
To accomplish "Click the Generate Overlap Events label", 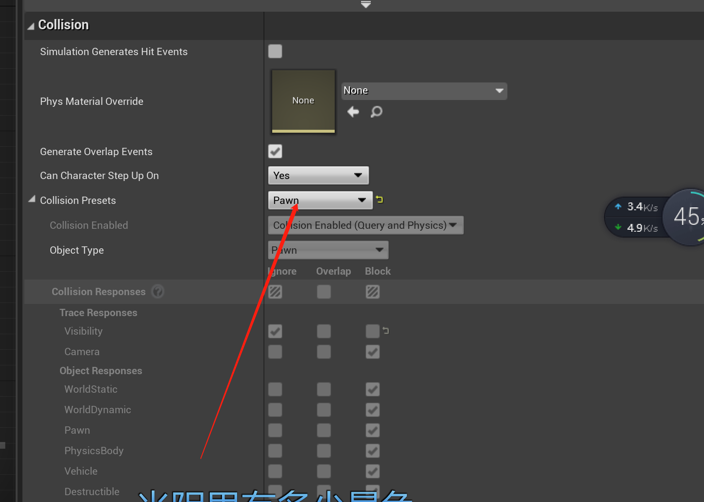I will click(x=96, y=152).
